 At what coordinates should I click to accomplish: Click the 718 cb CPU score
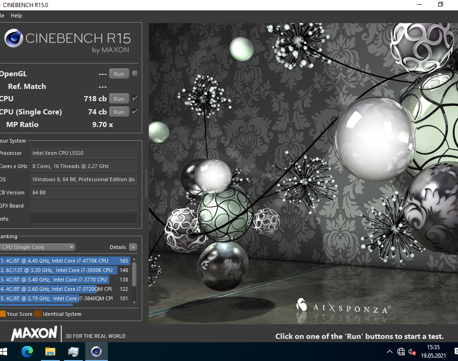coord(95,99)
